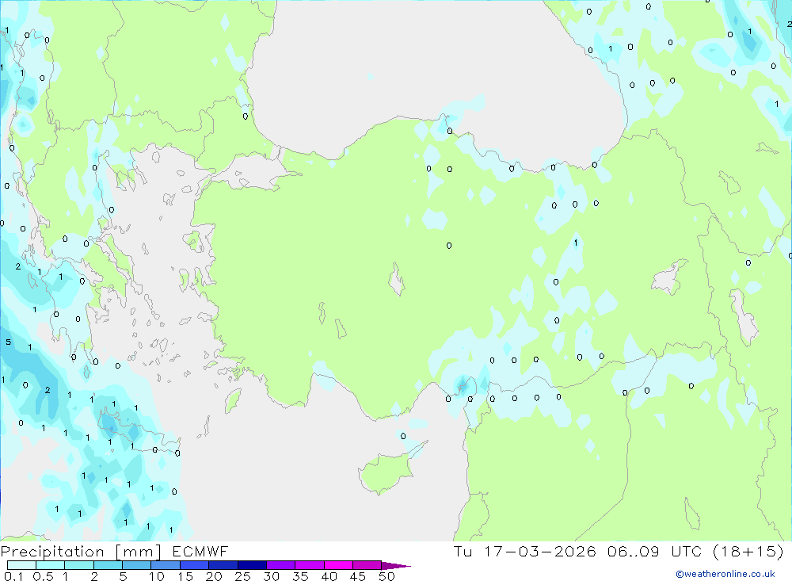792x581 pixels.
Task: Click the "5" precipitation value on the map
Action: point(8,342)
